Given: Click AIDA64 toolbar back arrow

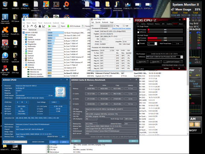Looking at the screenshot, I should coord(24,26).
